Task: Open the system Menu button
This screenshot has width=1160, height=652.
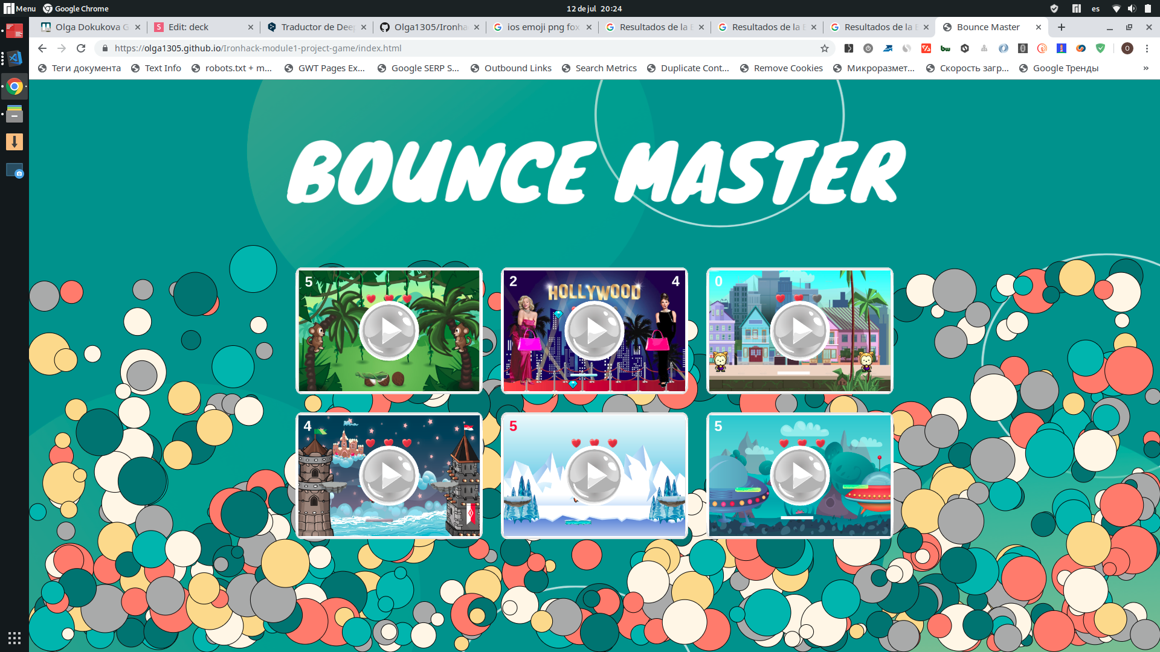Action: click(20, 8)
